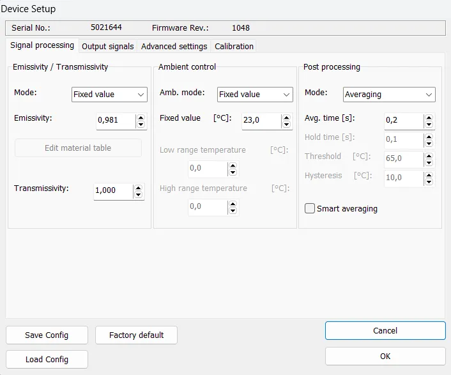Click into the Emissivity input field
The height and width of the screenshot is (375, 451).
coord(115,121)
